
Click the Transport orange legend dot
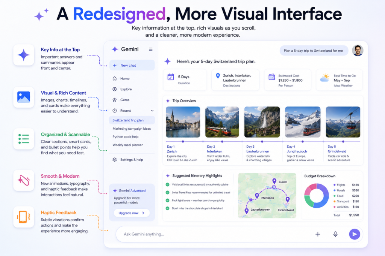(334, 201)
